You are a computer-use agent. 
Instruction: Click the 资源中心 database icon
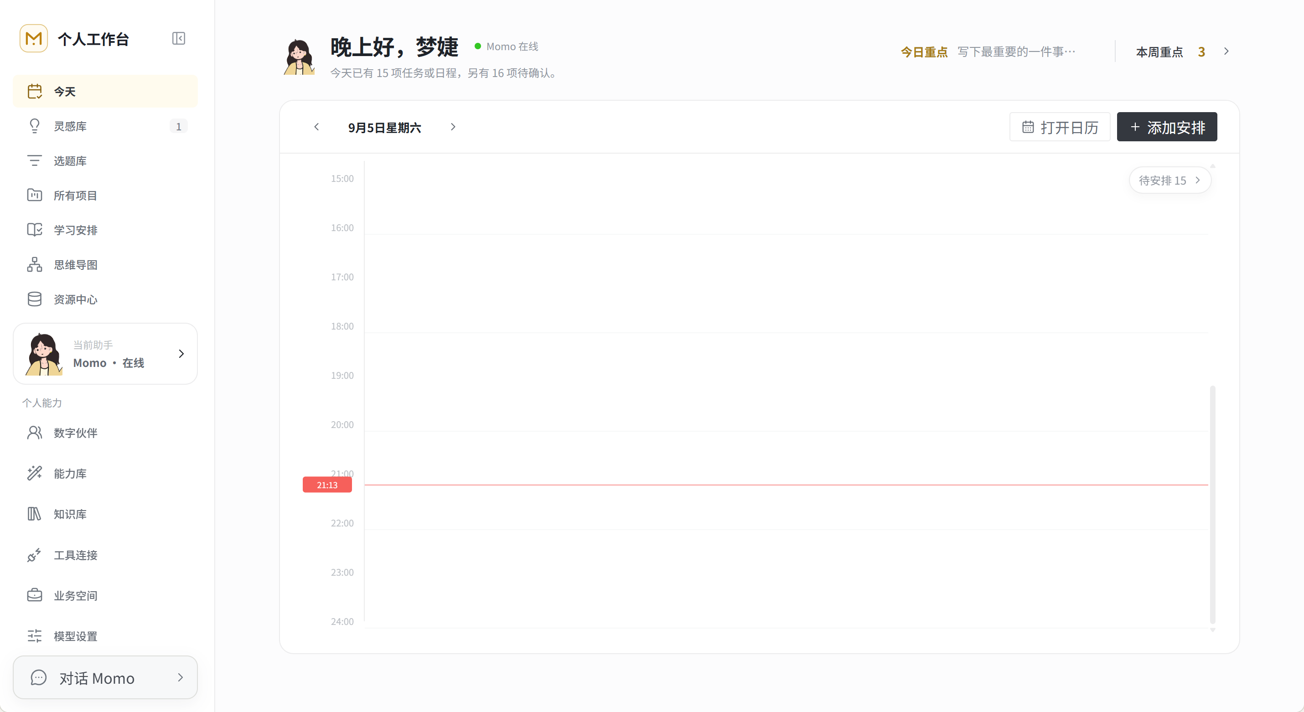coord(34,299)
